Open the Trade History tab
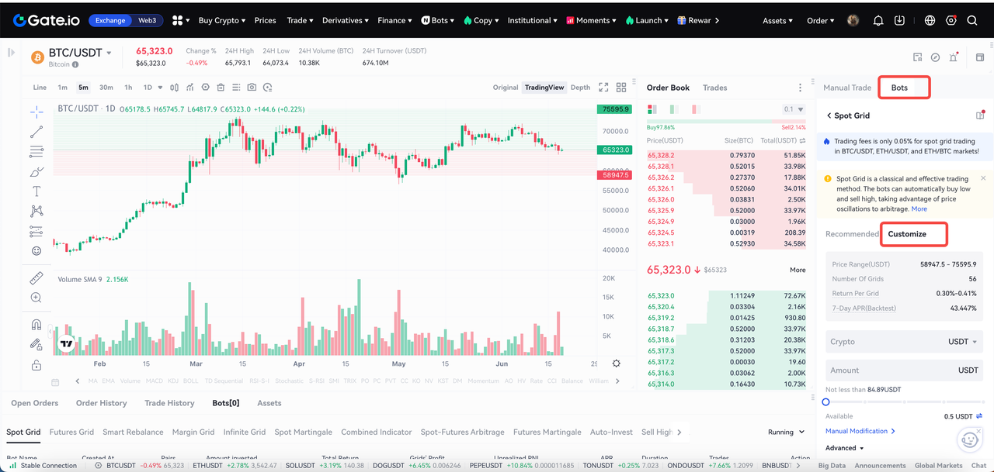 coord(169,403)
